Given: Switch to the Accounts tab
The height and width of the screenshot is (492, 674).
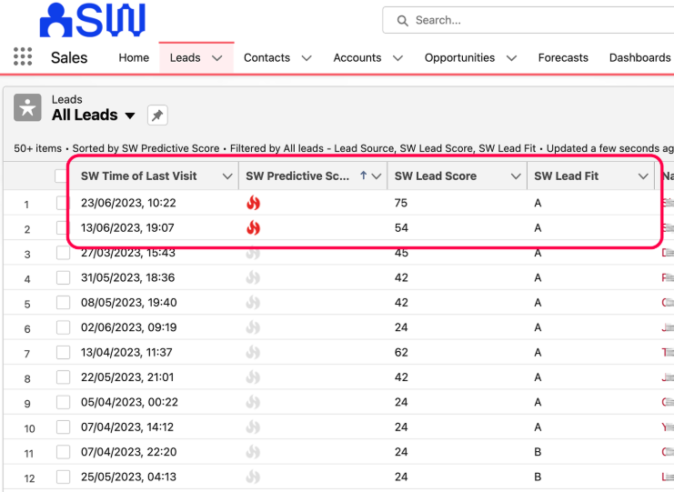Looking at the screenshot, I should (x=357, y=57).
